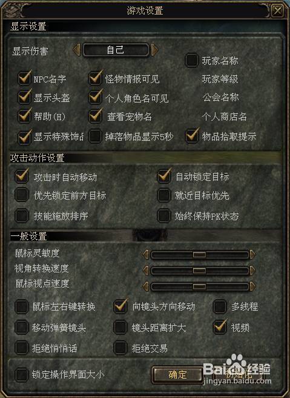
Task: Click left arrow beside 显示伤害 selector
Action: [77, 50]
